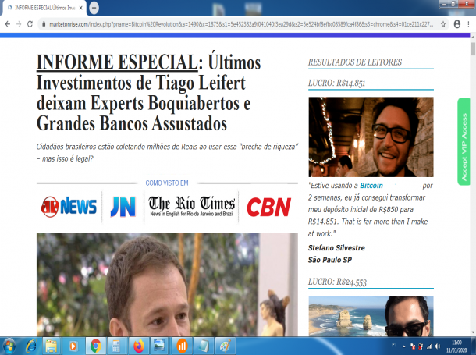The height and width of the screenshot is (355, 476).
Task: Close the INFORME ESPECIAL tab
Action: pyautogui.click(x=80, y=8)
